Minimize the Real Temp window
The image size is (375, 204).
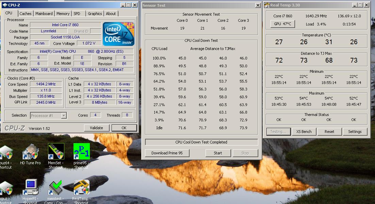pyautogui.click(x=355, y=5)
